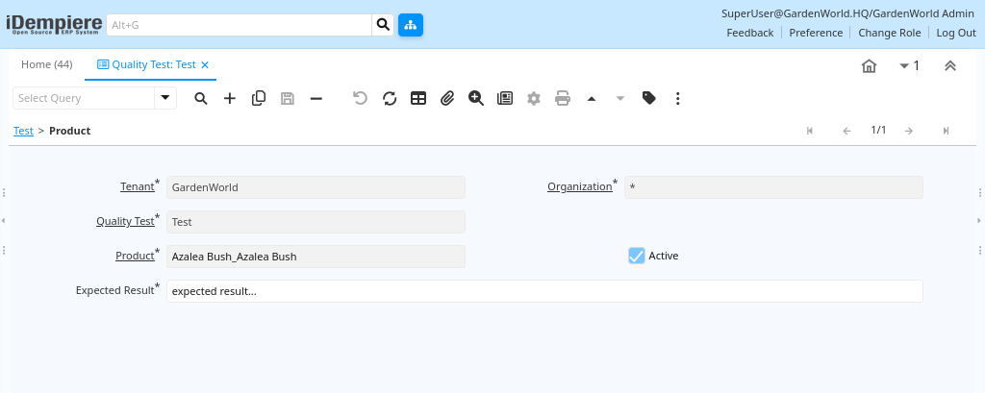Open the tab count dropdown showing 1
This screenshot has width=985, height=393.
(x=909, y=66)
